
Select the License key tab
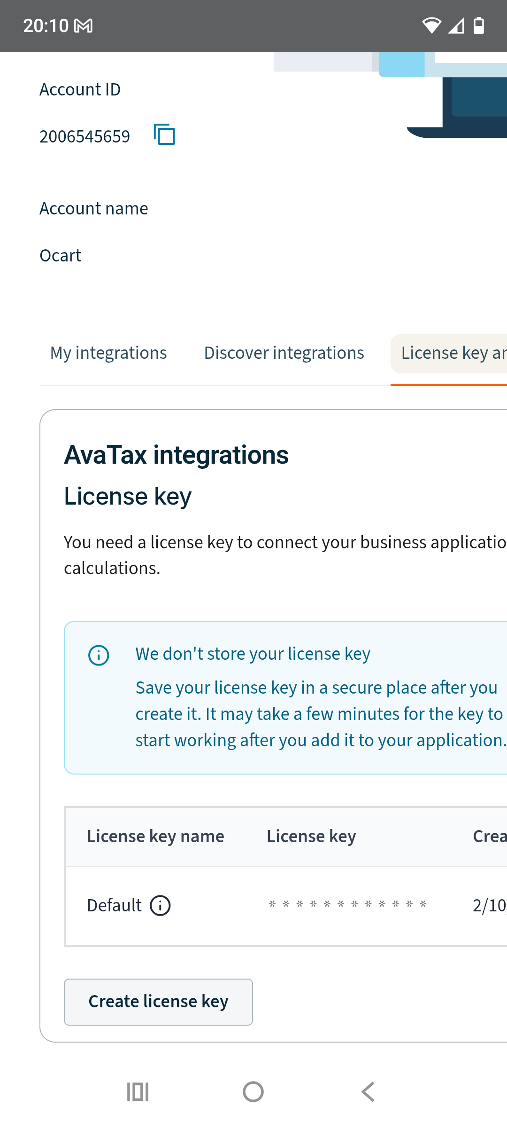click(452, 353)
